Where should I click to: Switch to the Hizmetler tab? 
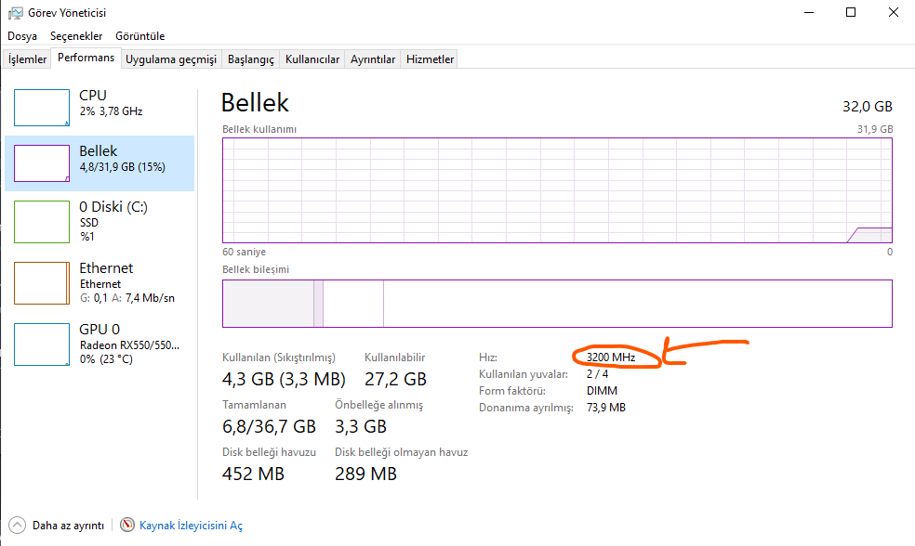point(430,59)
